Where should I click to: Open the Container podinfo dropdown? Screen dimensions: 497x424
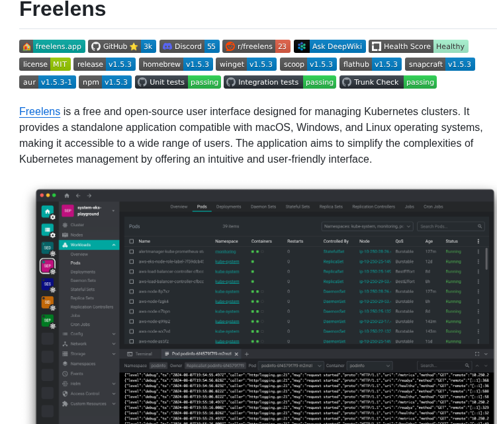(x=369, y=366)
